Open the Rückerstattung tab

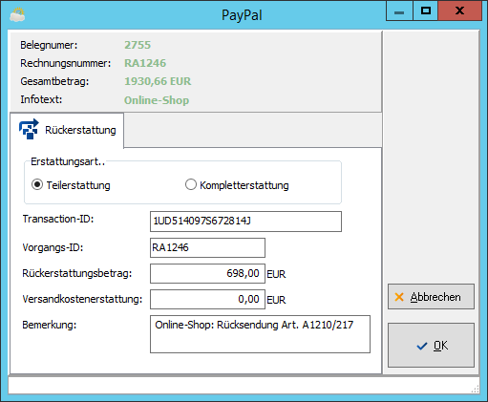(x=67, y=130)
